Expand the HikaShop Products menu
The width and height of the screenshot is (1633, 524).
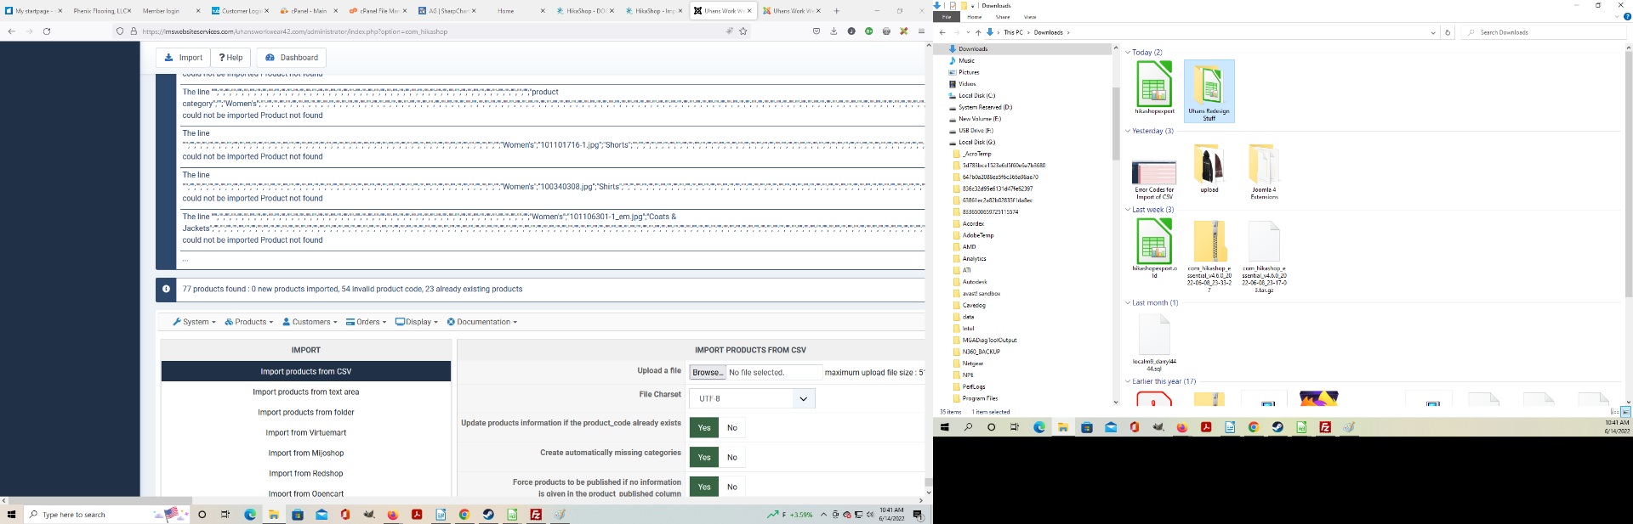coord(249,322)
